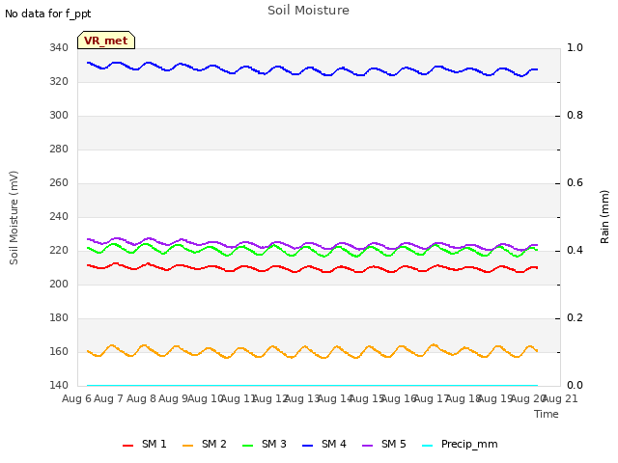
Task: Click the red SM 1 legend swatch
Action: pyautogui.click(x=127, y=446)
